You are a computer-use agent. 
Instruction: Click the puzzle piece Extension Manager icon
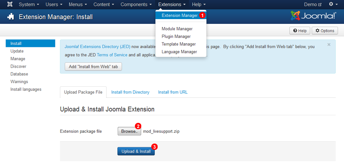point(10,17)
